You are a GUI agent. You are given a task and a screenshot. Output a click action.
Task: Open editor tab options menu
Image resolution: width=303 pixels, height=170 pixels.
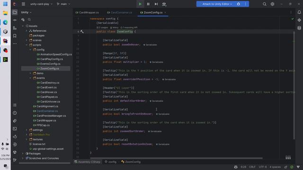point(291,13)
